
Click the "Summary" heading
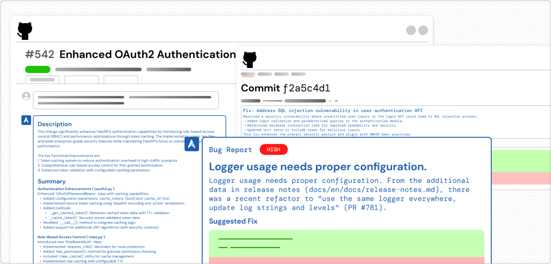click(x=51, y=182)
